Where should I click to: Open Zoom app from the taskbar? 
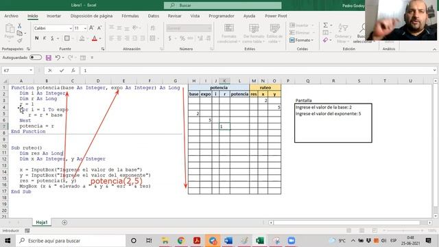coord(291,241)
